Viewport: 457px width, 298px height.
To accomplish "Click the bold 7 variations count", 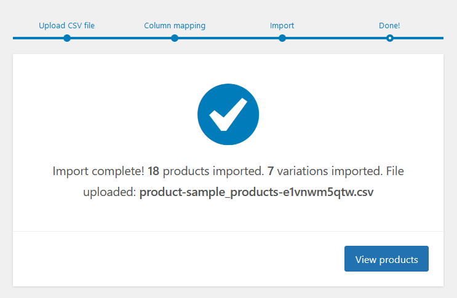I will [271, 171].
